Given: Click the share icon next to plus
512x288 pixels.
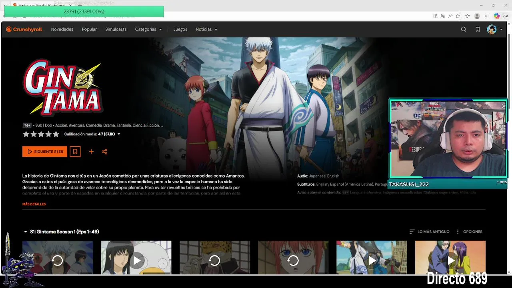Looking at the screenshot, I should click(104, 152).
